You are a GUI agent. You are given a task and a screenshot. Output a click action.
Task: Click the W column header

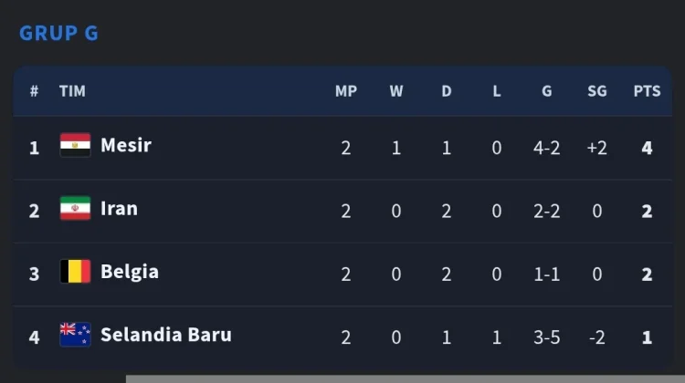tap(396, 90)
